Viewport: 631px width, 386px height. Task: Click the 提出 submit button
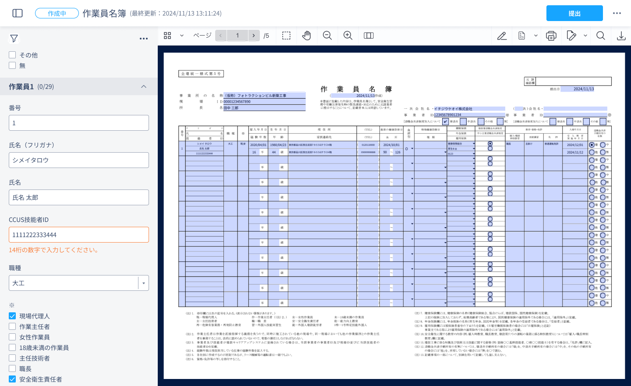click(x=574, y=13)
